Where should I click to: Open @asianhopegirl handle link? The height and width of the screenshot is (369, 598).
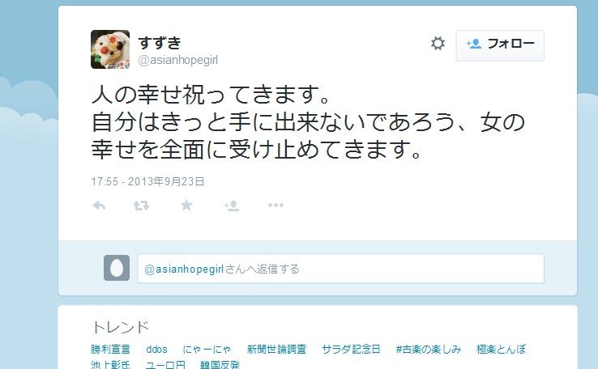(x=178, y=60)
